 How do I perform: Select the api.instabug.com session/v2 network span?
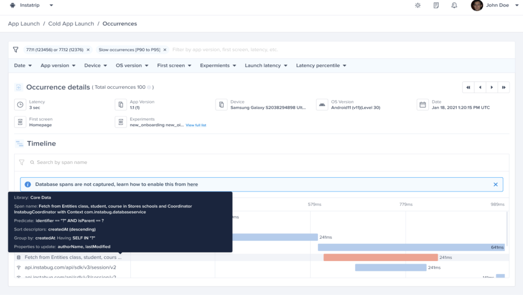click(x=70, y=267)
